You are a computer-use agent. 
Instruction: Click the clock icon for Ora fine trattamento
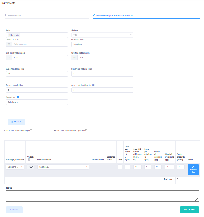tap(74, 58)
